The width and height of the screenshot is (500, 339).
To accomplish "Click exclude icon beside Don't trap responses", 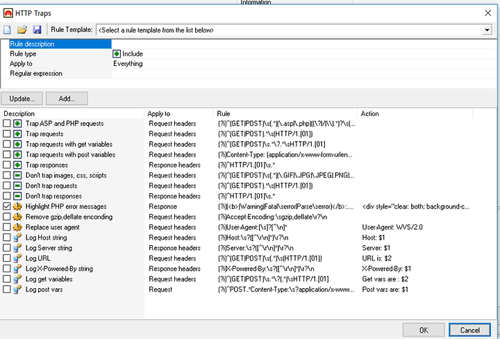I will point(17,196).
